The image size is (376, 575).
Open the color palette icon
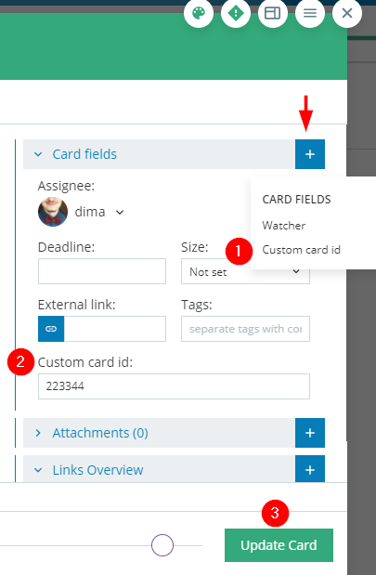(x=199, y=14)
